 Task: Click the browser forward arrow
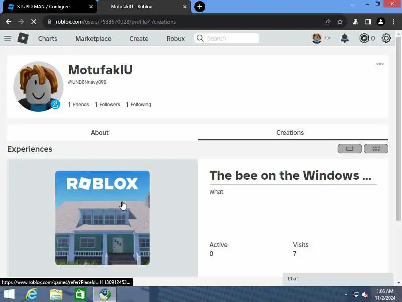point(21,22)
